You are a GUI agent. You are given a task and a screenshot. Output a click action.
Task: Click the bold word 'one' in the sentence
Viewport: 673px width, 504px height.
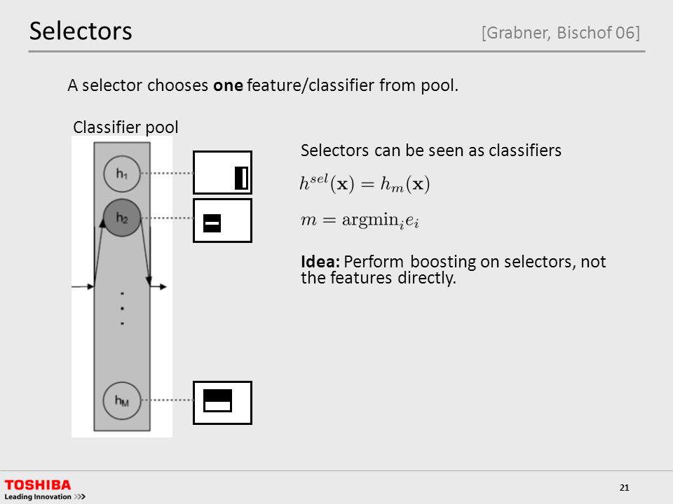[x=228, y=85]
